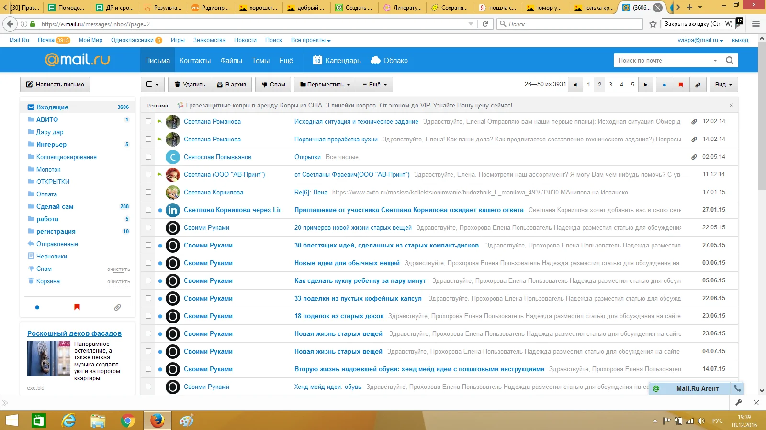Close the advertisement banner row
766x430 pixels.
[x=731, y=105]
